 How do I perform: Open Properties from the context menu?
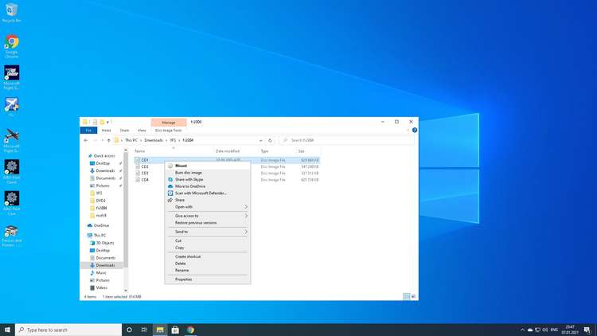click(x=183, y=279)
